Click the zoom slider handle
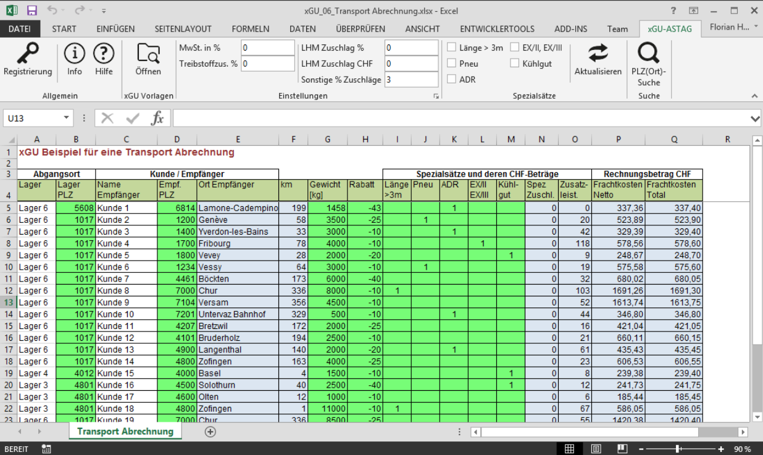Screen dimensions: 763x455 [678, 449]
